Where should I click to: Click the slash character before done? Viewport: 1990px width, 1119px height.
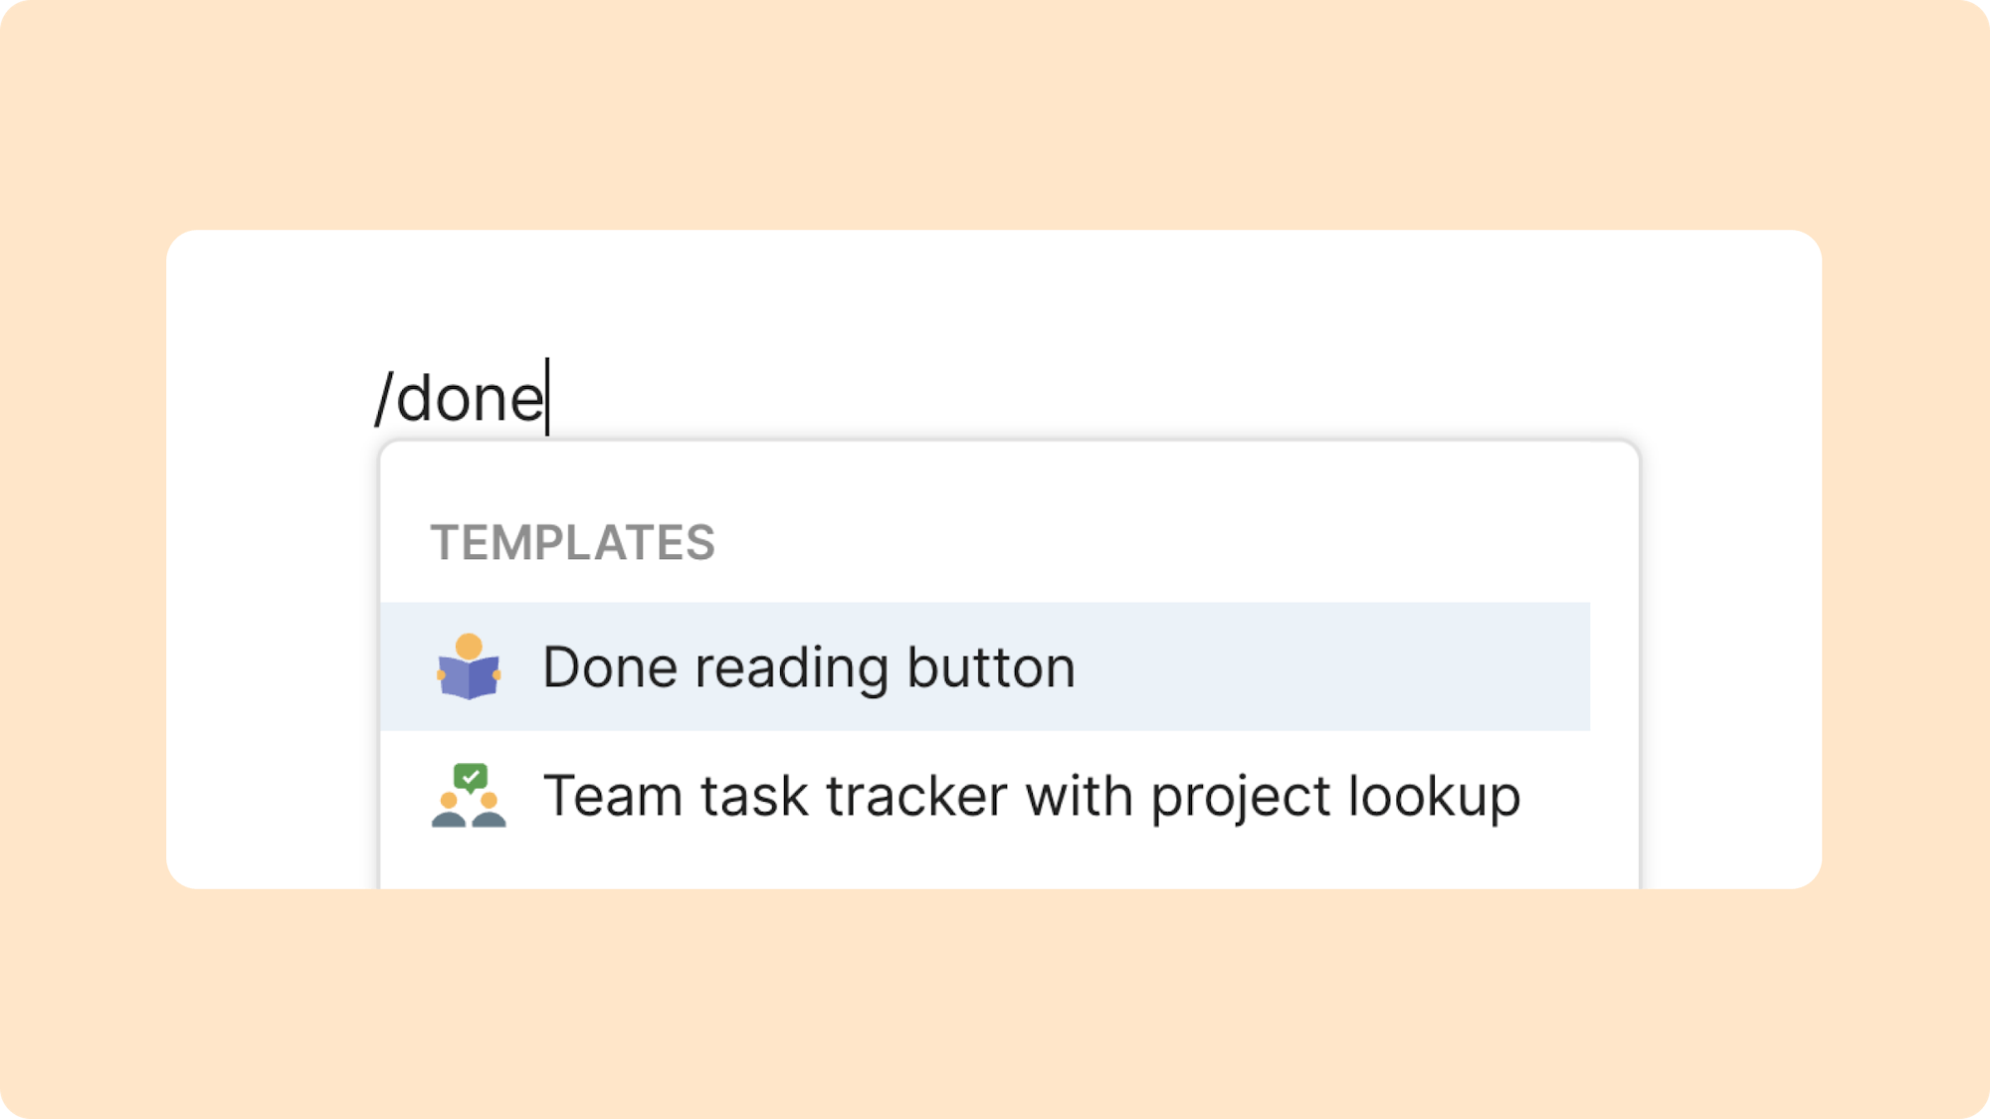point(383,398)
